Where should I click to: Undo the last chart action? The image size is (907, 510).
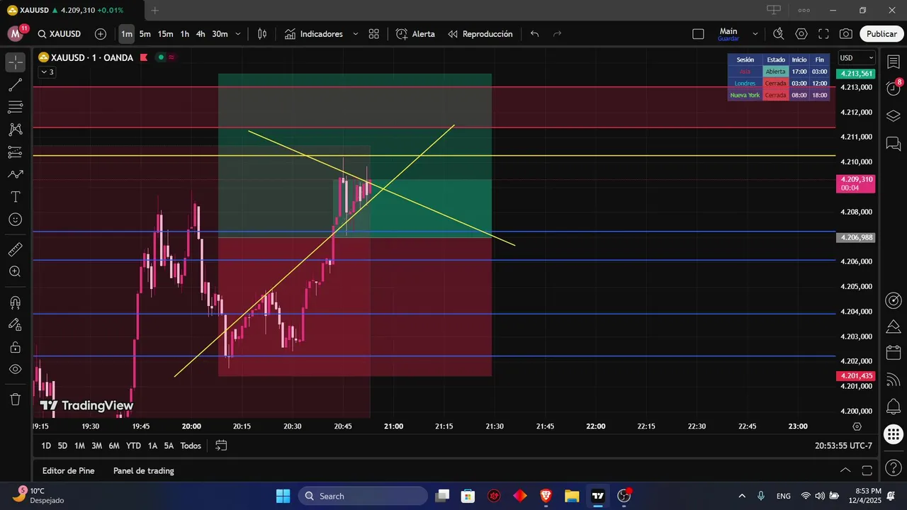tap(535, 34)
